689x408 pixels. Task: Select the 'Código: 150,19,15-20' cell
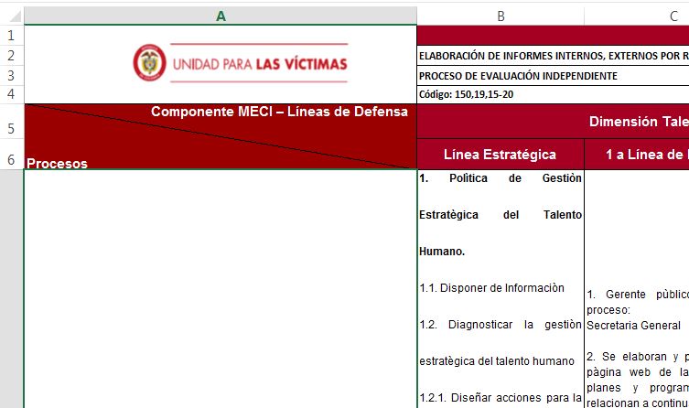[x=554, y=94]
